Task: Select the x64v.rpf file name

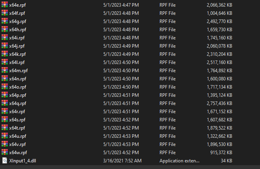Action: (x=18, y=144)
